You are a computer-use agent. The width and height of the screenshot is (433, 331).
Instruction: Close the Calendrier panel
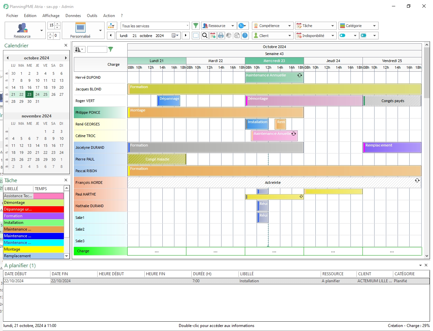(66, 45)
